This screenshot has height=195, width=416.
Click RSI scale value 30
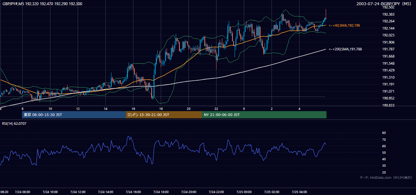384,166
